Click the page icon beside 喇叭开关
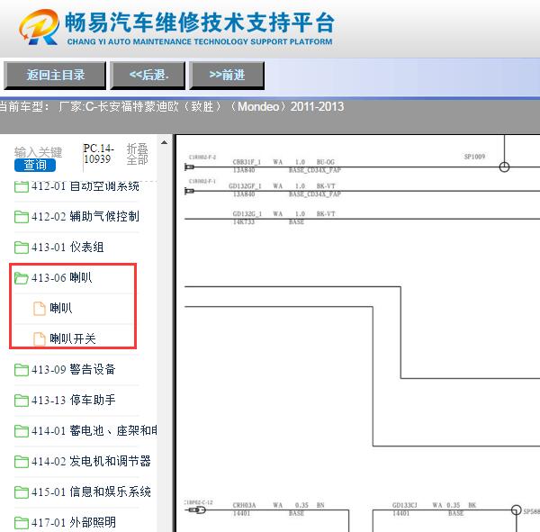 [x=40, y=338]
